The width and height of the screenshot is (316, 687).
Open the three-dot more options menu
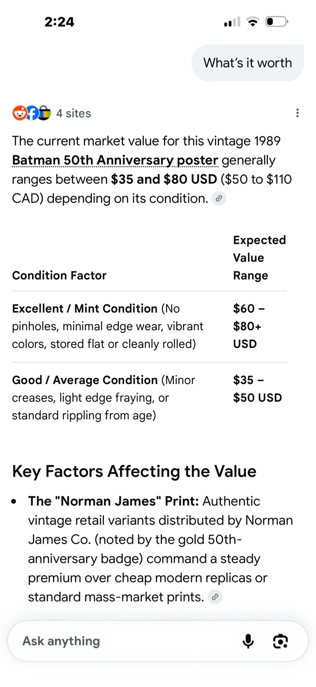[x=297, y=113]
